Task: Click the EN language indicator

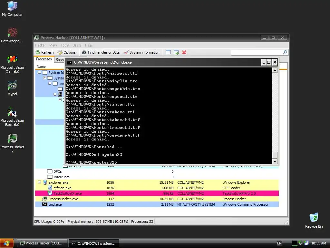Action: coord(279,243)
